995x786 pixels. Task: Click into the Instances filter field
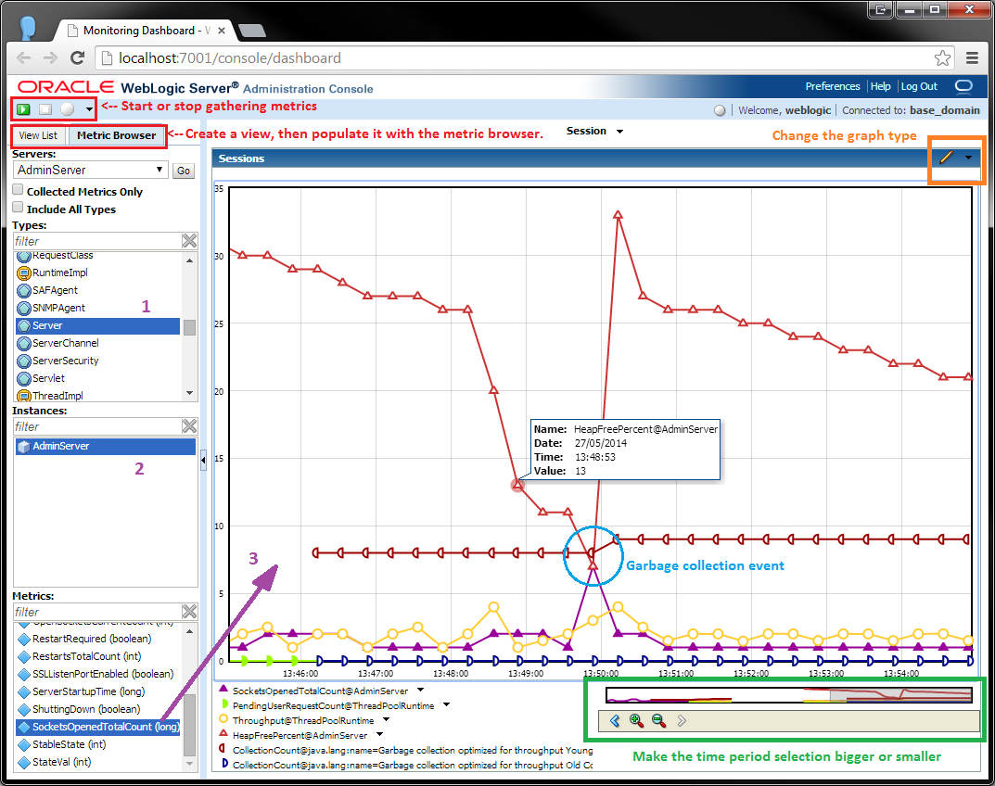point(97,426)
